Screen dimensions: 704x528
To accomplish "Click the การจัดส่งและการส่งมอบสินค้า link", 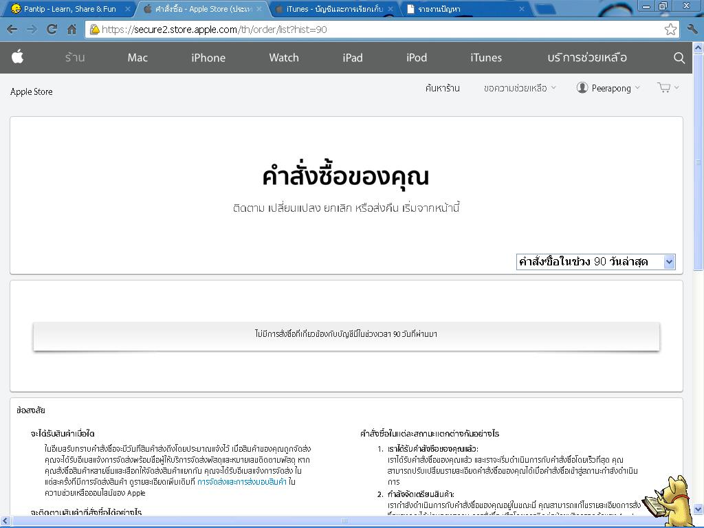I will (241, 482).
